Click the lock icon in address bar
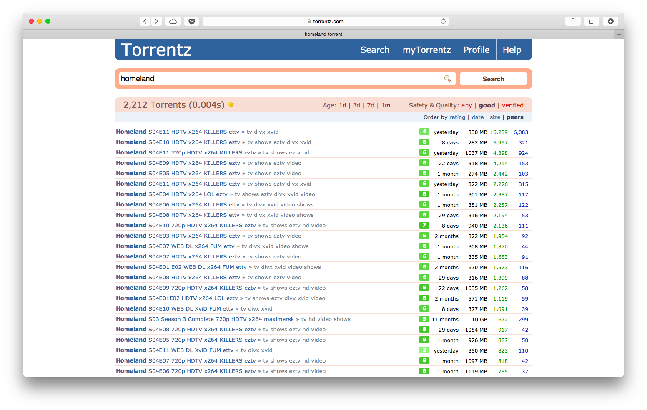Viewport: 647px width, 410px height. pos(309,21)
